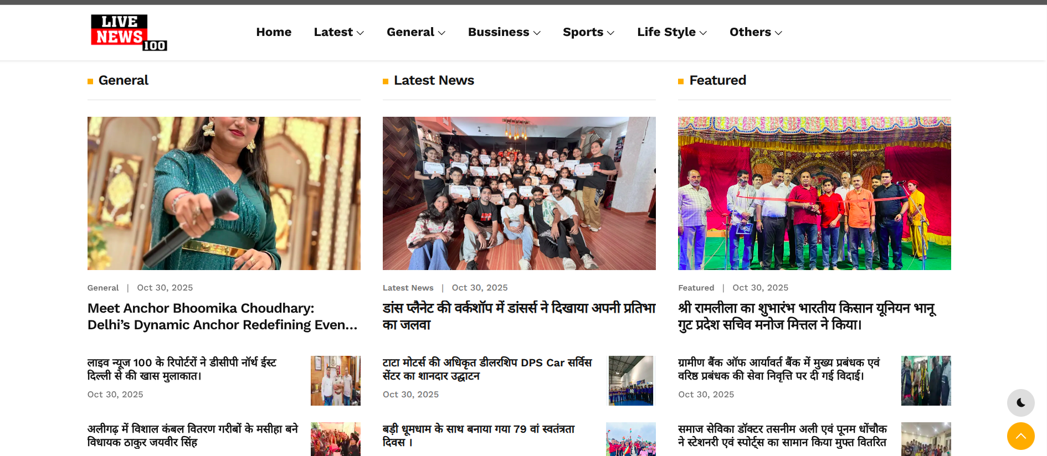Toggle dark mode with moon icon
Image resolution: width=1047 pixels, height=456 pixels.
1020,403
